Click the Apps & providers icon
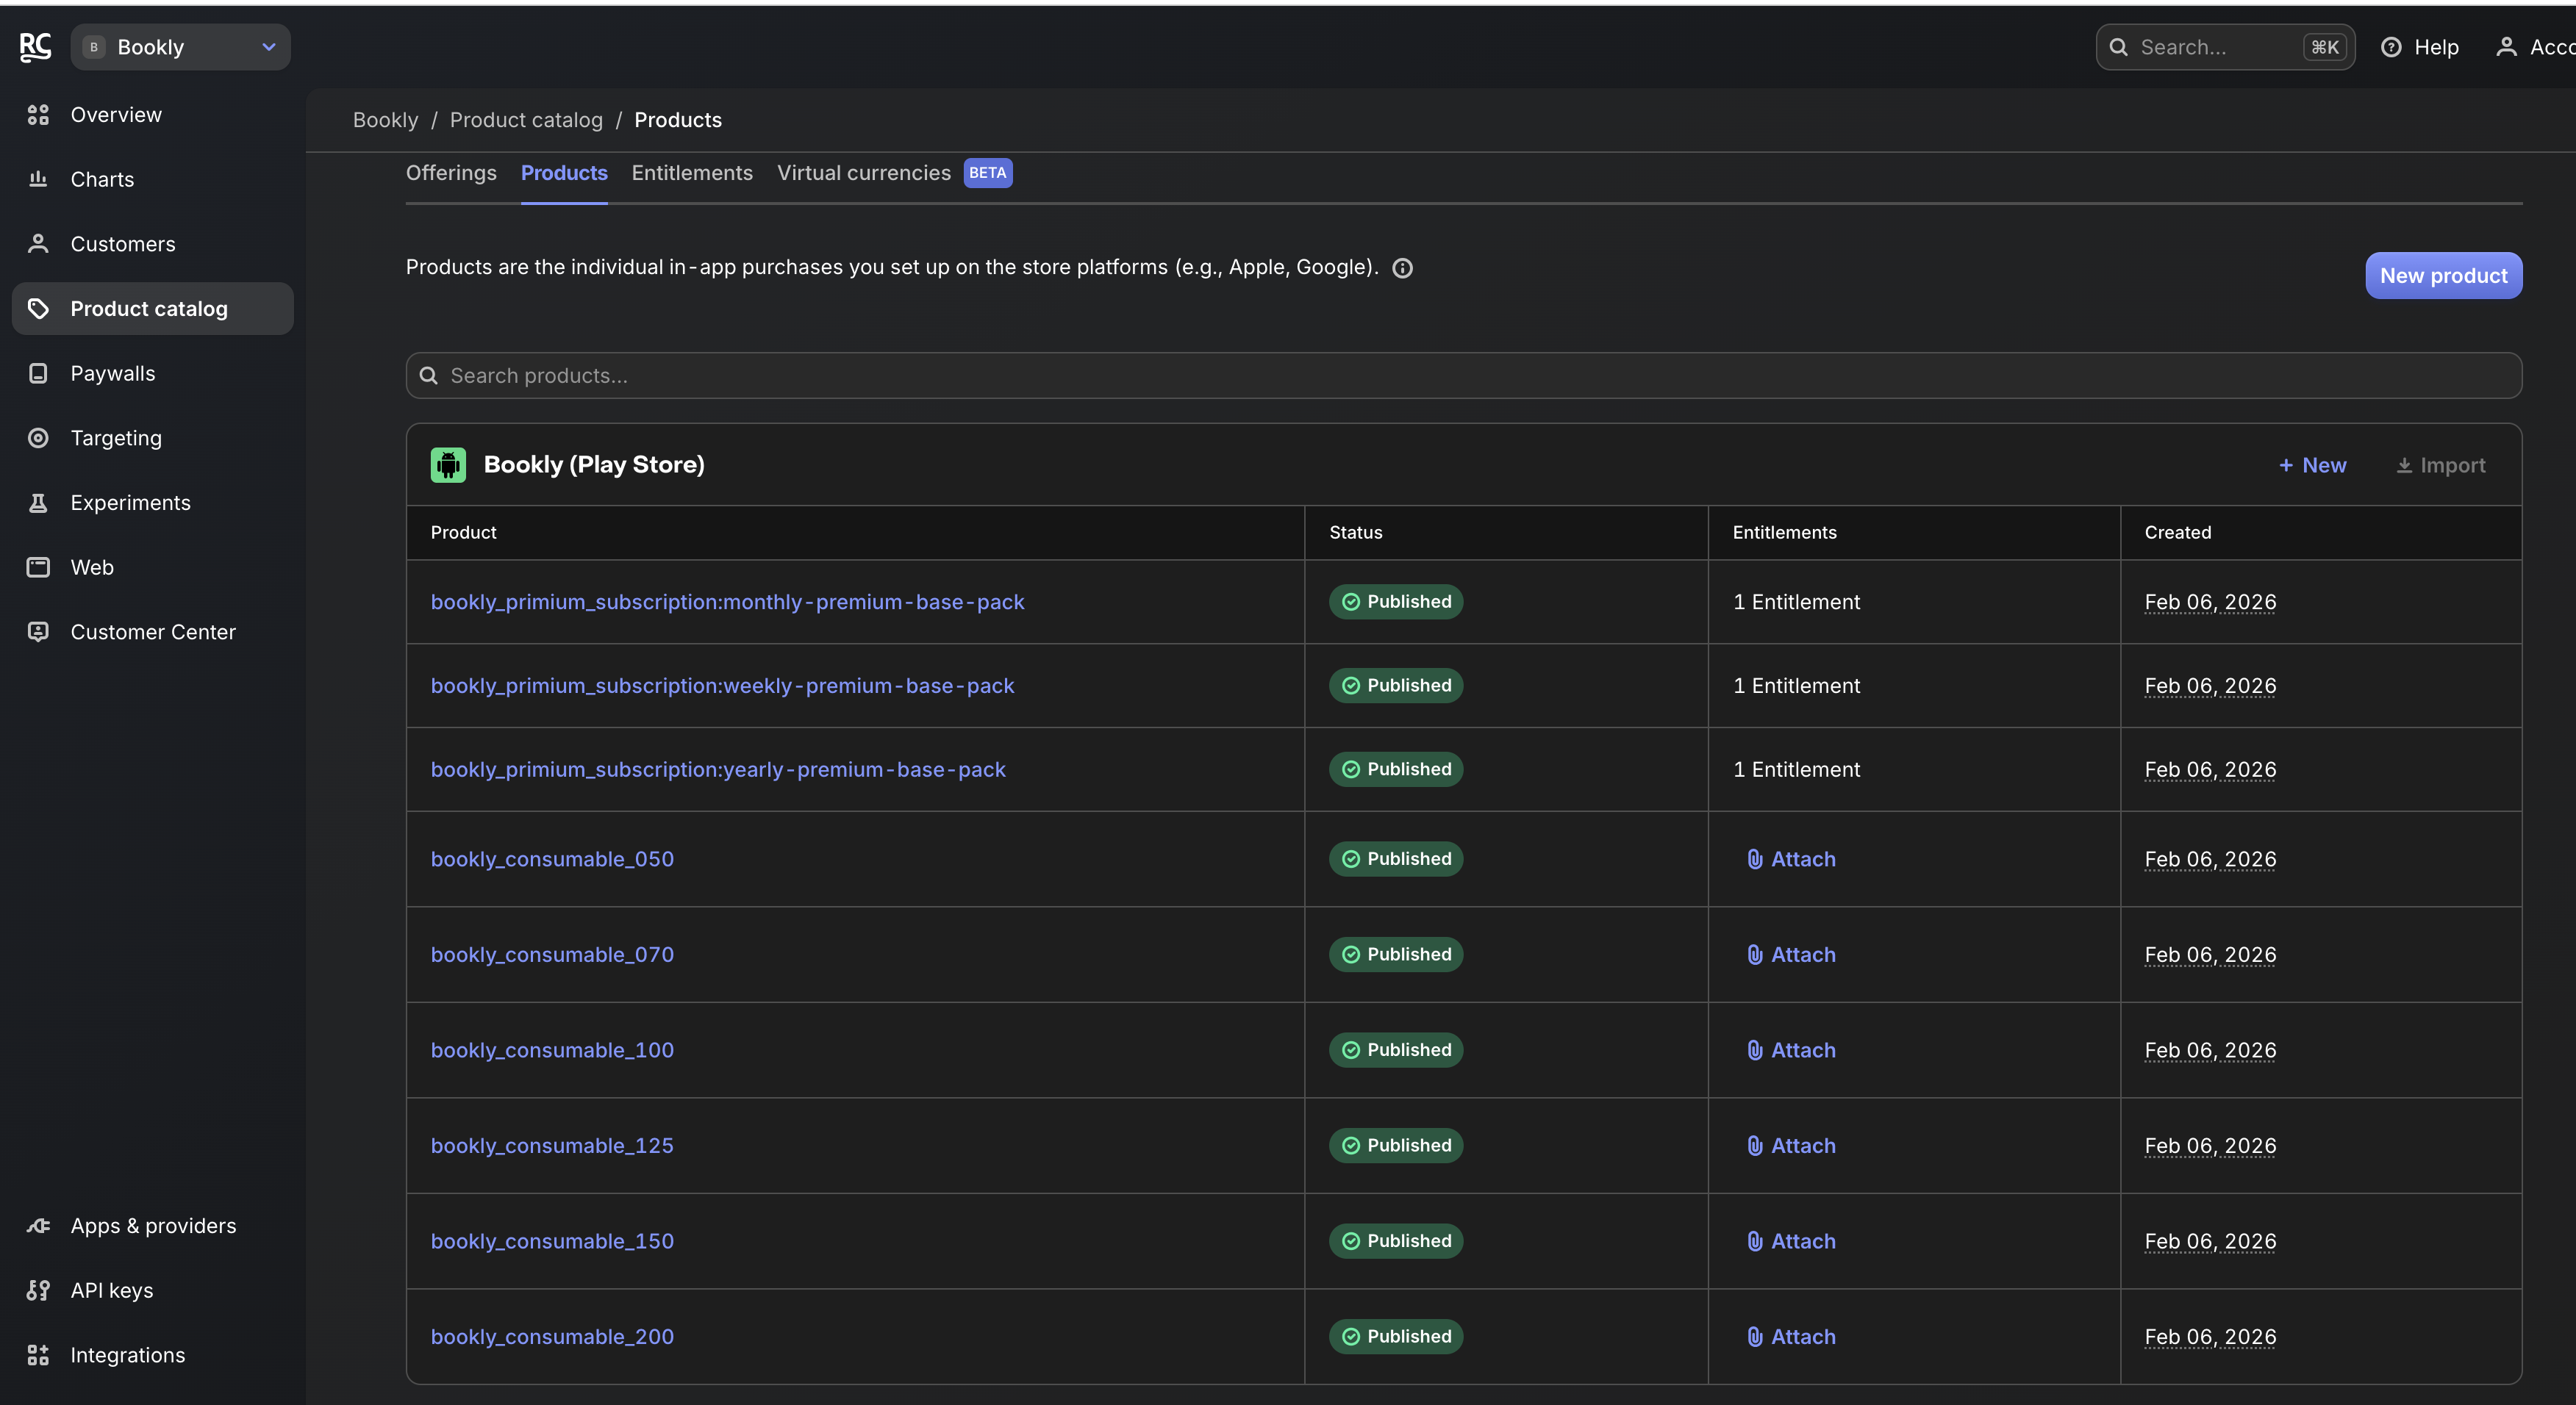2576x1405 pixels. click(38, 1225)
